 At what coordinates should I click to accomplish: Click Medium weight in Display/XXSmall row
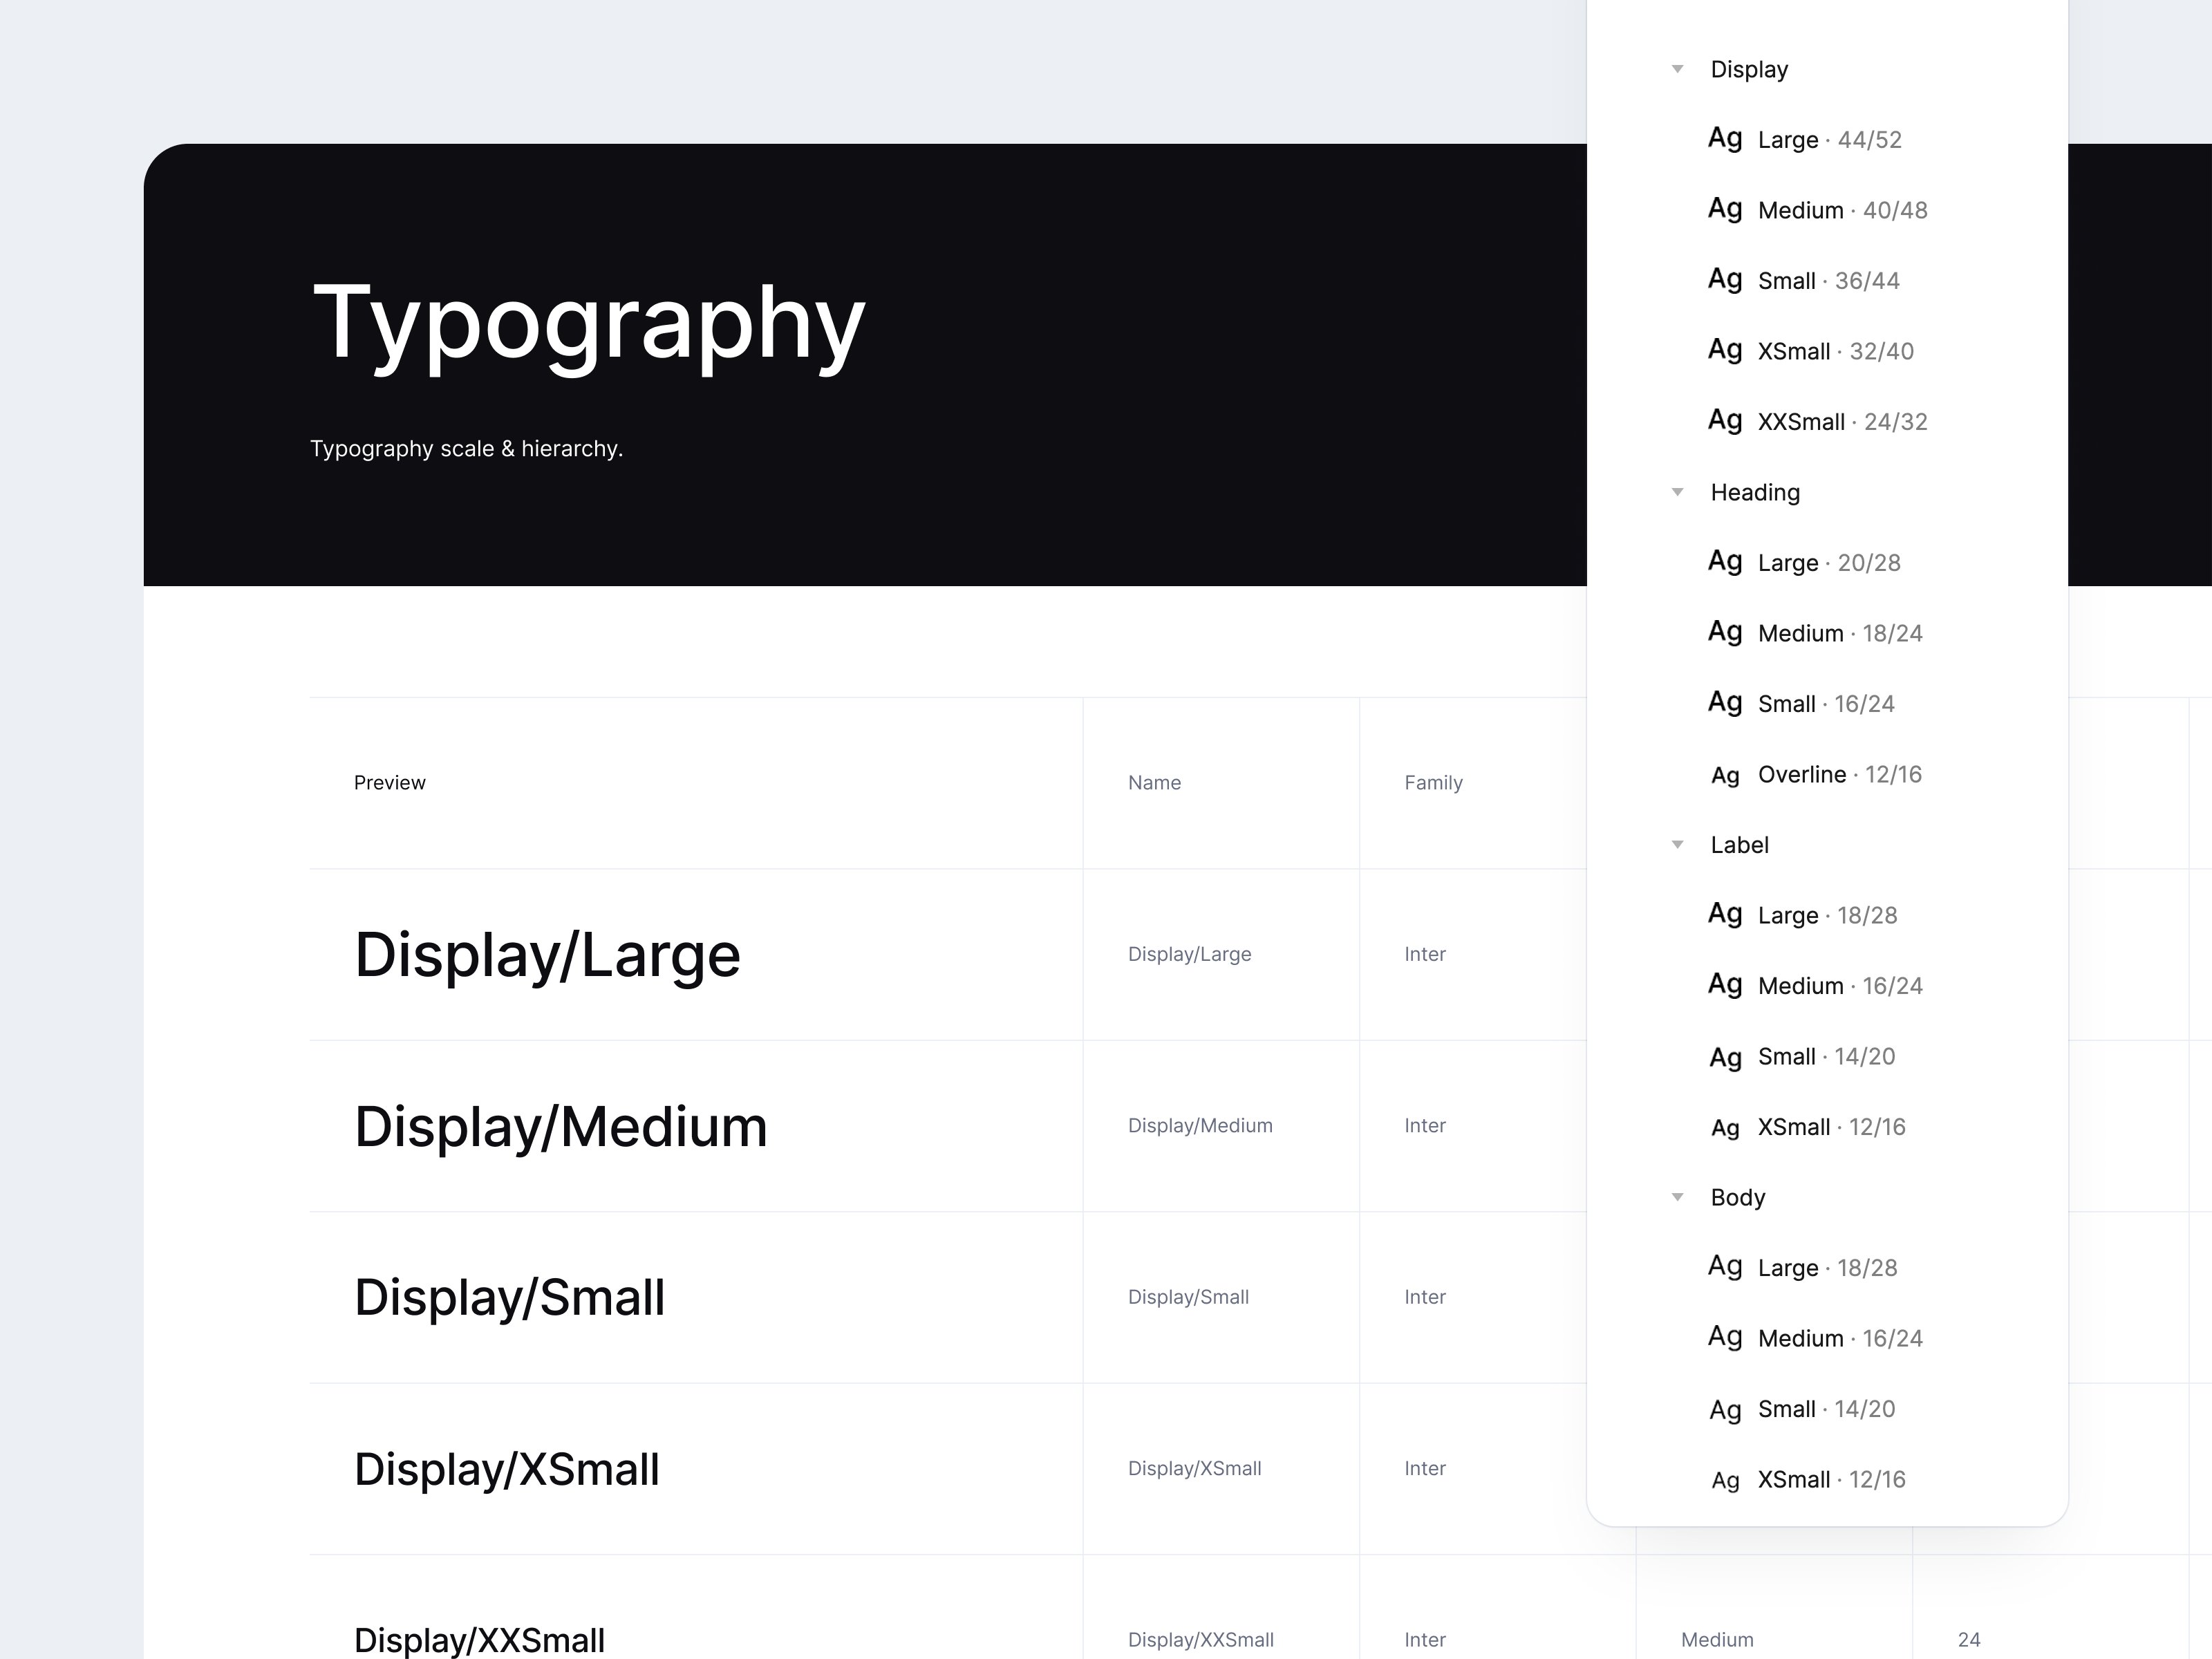point(1717,1640)
